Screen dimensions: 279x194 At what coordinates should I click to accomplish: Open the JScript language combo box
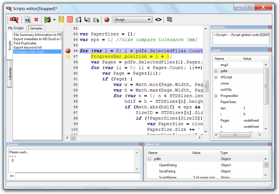tap(133, 20)
